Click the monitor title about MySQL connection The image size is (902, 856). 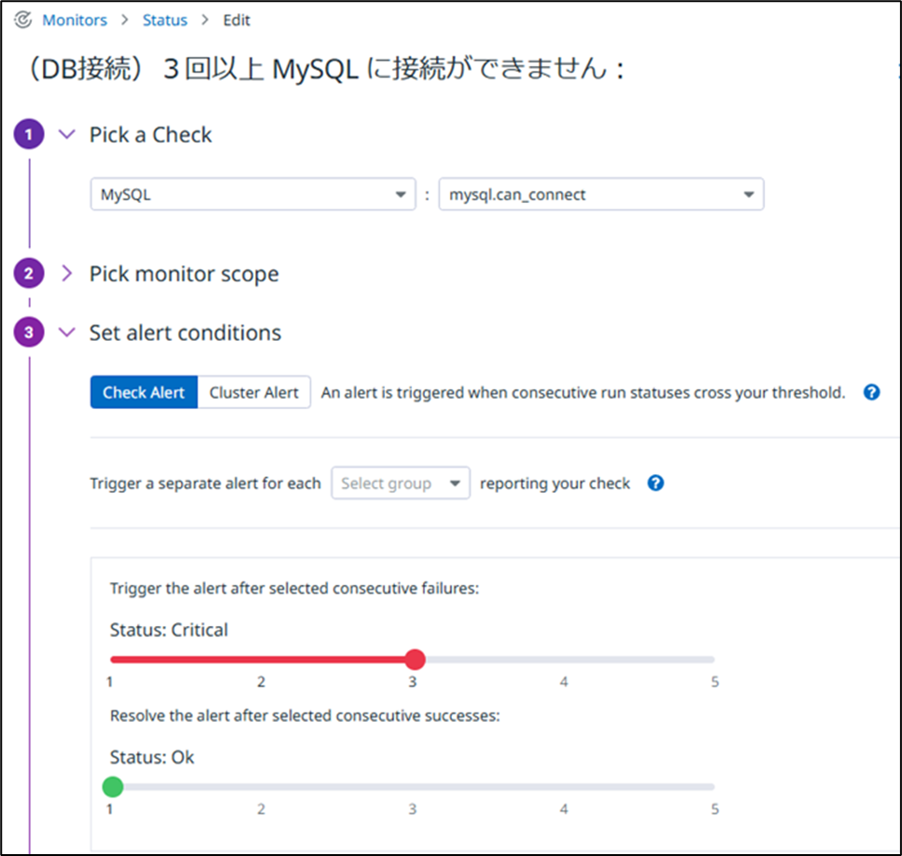(x=326, y=69)
